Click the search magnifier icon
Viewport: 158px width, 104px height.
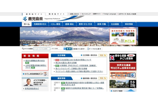[23, 49]
